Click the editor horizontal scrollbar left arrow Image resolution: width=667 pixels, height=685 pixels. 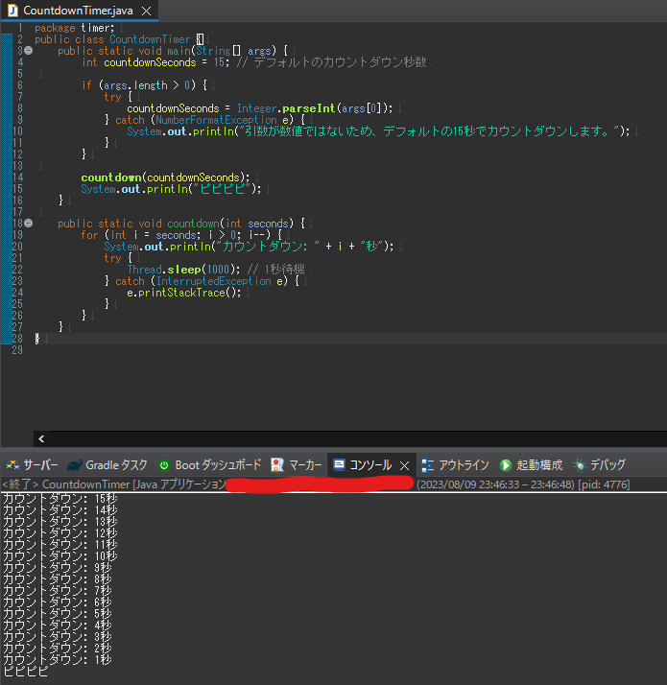pyautogui.click(x=40, y=438)
